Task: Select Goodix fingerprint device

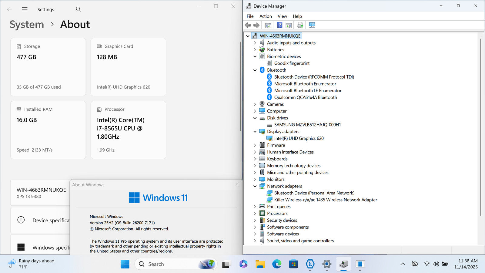Action: (292, 63)
